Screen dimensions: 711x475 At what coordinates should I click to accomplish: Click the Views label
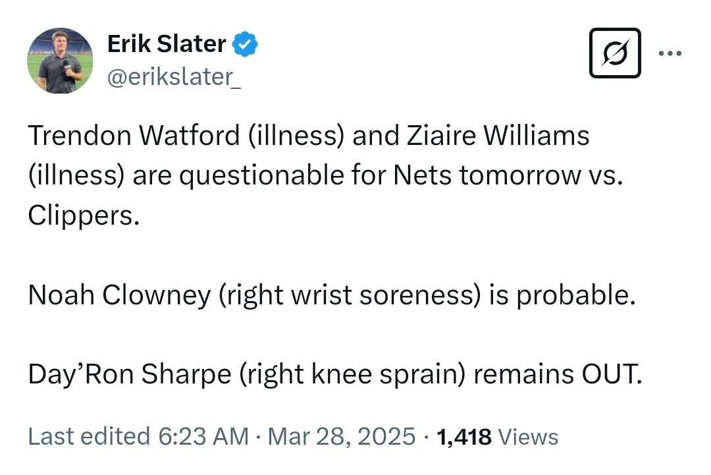click(528, 436)
